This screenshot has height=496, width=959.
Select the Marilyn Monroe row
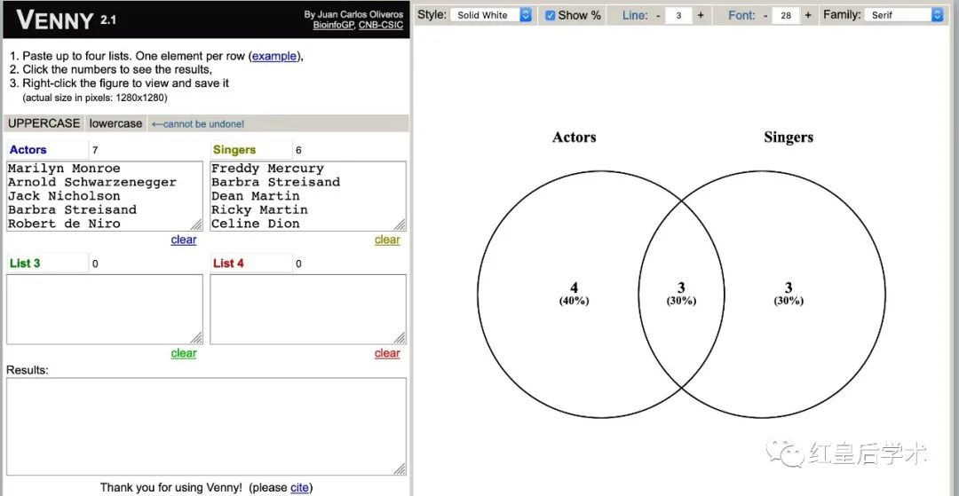[x=64, y=169]
